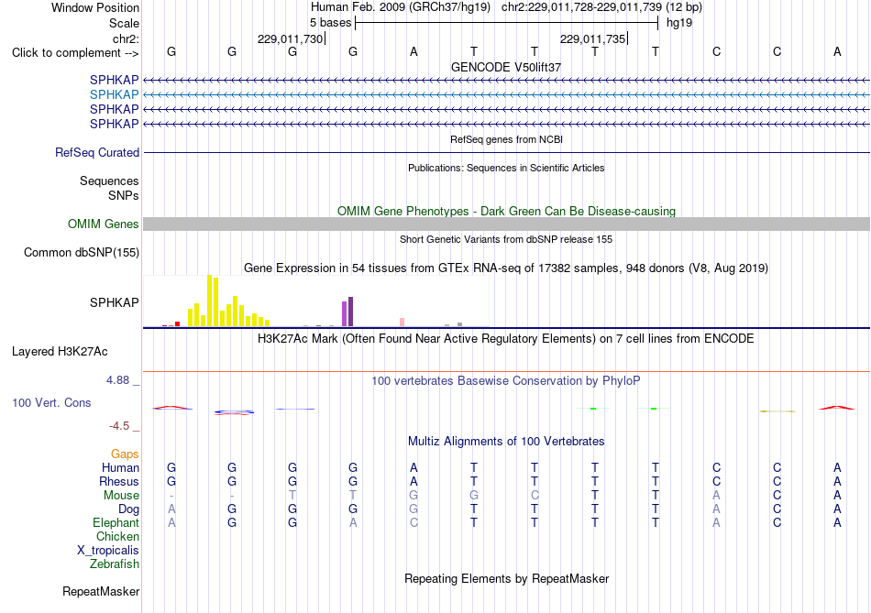Open the OMIM Gene Phenotypes track title
Screen dimensions: 871x613
coord(506,211)
